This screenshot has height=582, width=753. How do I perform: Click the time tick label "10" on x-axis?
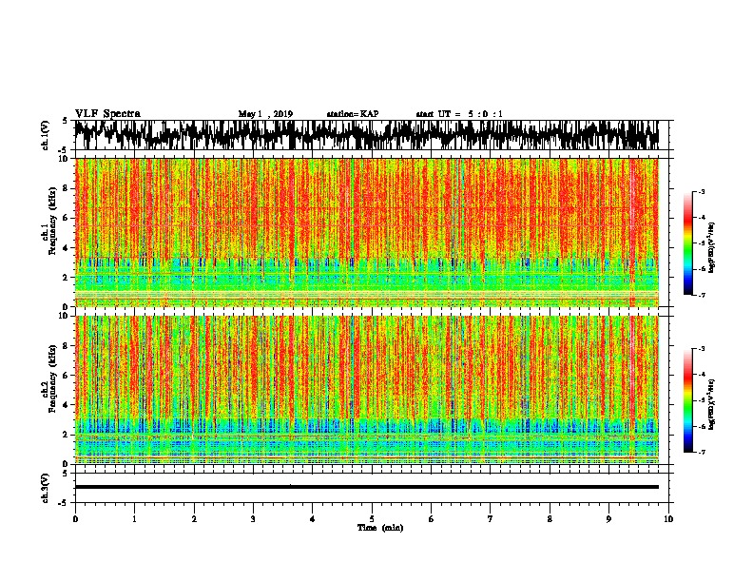pyautogui.click(x=668, y=519)
